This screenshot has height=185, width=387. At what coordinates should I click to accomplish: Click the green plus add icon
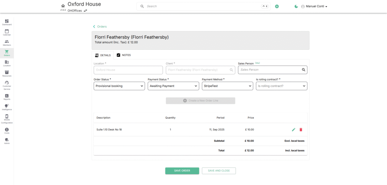click(277, 6)
